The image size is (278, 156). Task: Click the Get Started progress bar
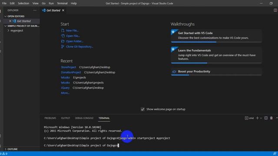[216, 42]
